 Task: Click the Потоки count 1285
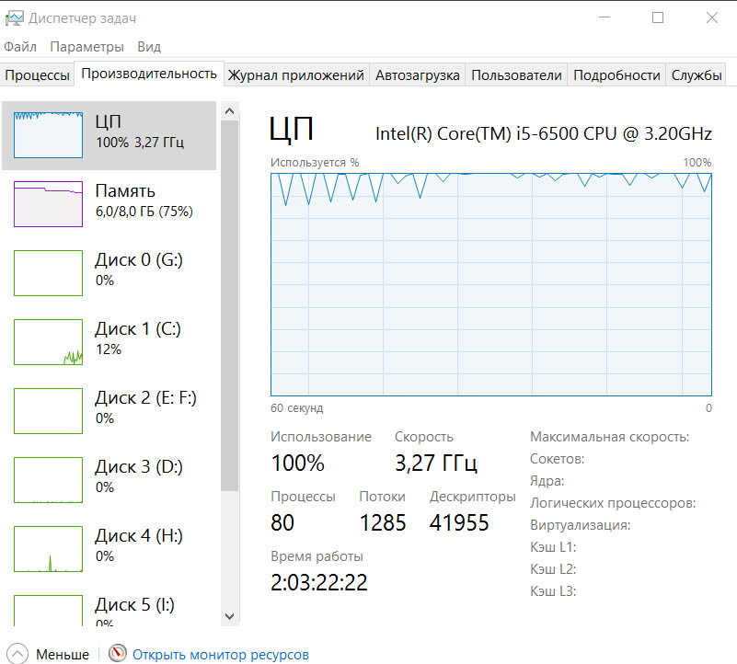383,523
